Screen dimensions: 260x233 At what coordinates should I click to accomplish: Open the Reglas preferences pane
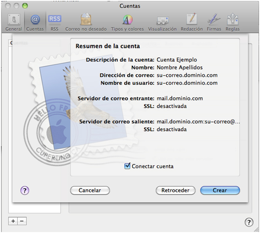232,22
